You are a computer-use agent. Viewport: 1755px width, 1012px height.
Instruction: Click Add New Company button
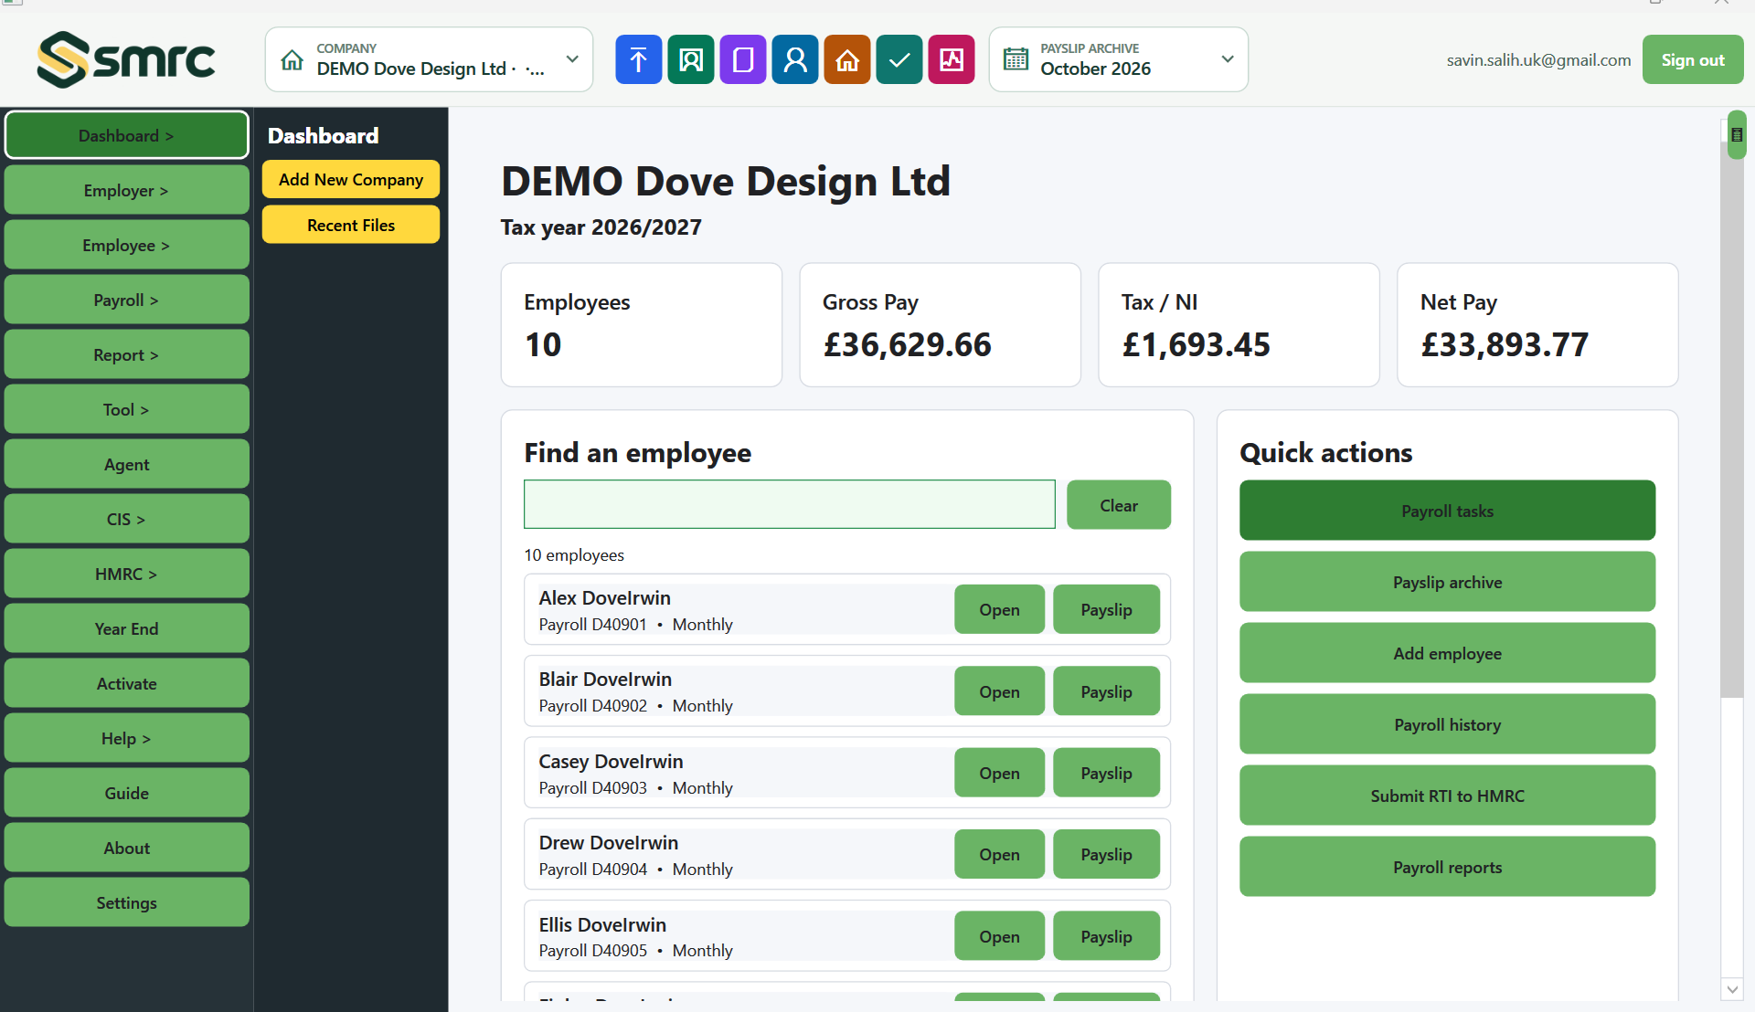(x=351, y=179)
